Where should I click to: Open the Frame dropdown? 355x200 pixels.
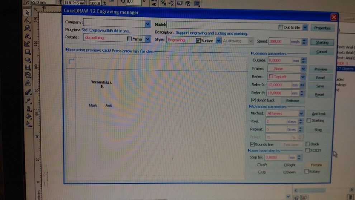pos(303,69)
